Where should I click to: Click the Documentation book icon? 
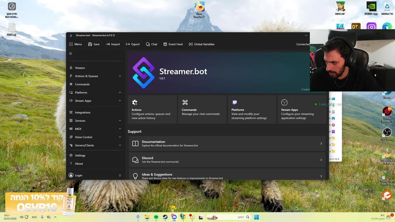(x=135, y=143)
